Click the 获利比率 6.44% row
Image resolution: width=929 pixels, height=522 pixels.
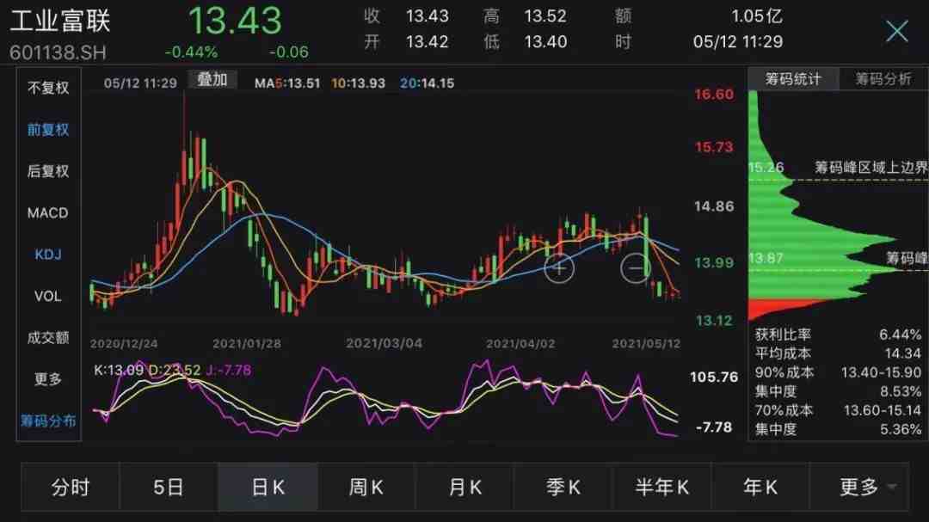(838, 335)
